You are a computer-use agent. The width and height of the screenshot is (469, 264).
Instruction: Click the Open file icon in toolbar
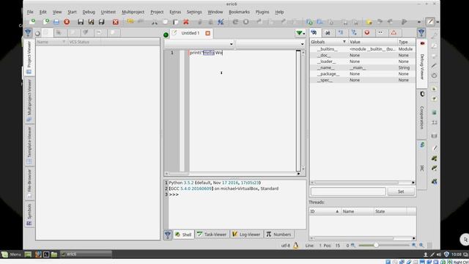pyautogui.click(x=45, y=21)
